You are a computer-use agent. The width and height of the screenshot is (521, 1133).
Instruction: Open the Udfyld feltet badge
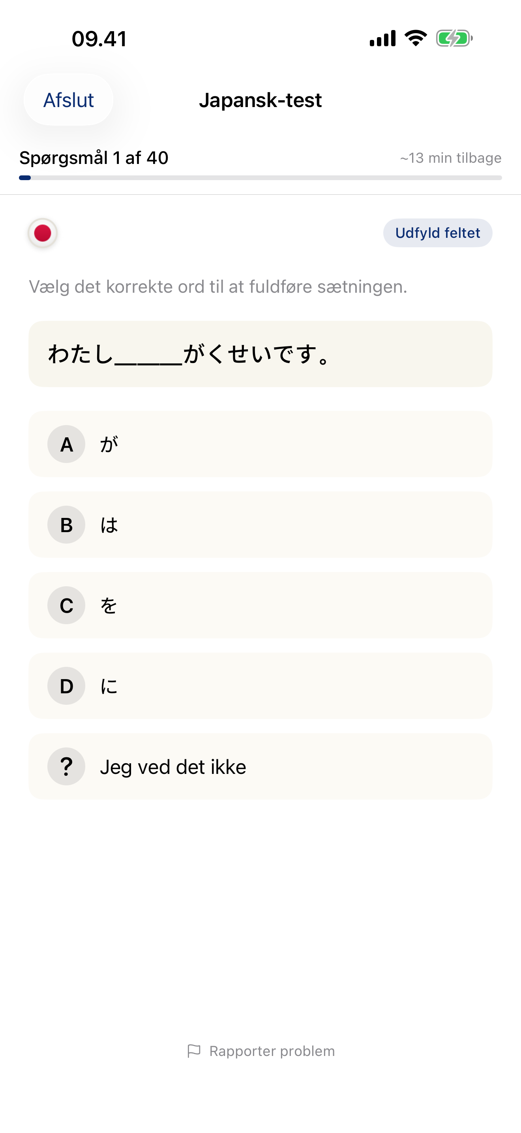[437, 233]
